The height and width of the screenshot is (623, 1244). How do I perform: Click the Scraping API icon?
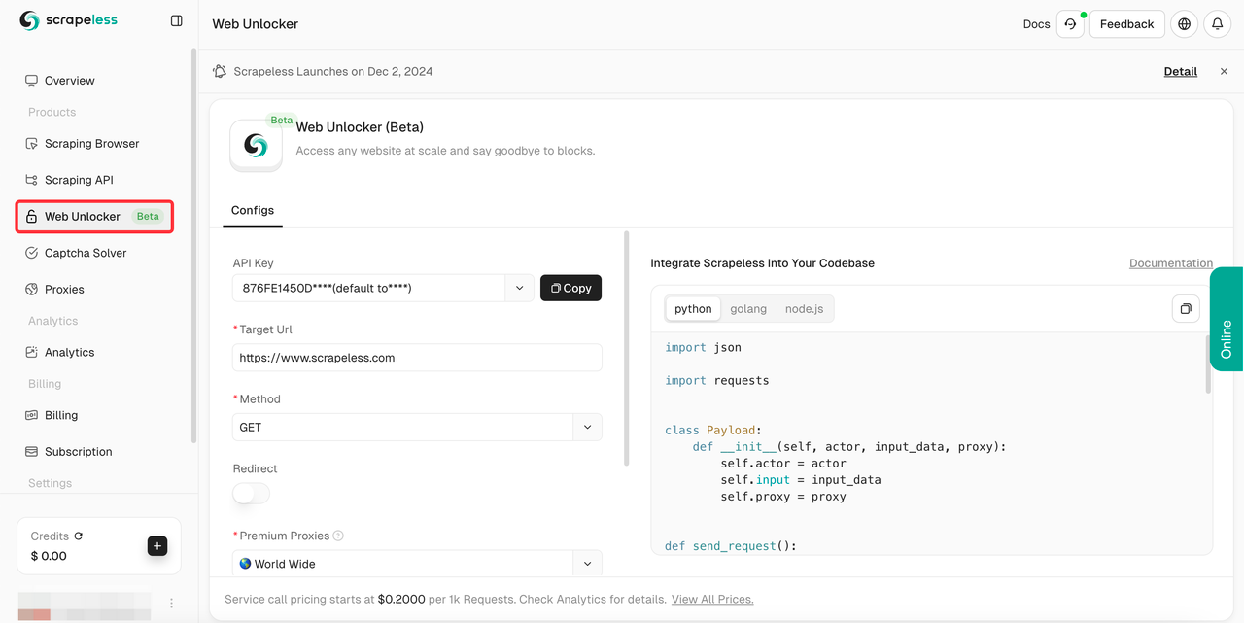[x=32, y=180]
